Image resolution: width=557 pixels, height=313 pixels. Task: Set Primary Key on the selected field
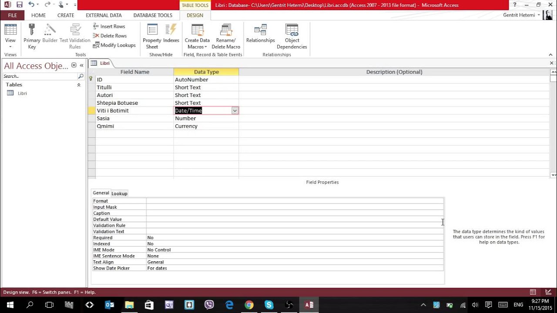(x=32, y=37)
